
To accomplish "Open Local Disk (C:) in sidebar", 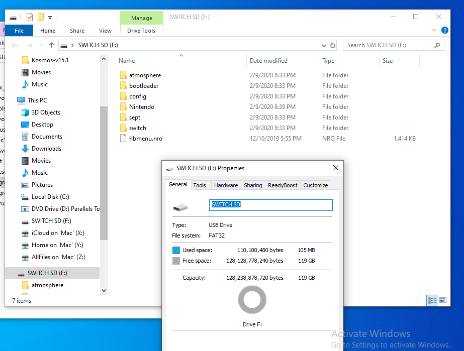I will coord(50,197).
